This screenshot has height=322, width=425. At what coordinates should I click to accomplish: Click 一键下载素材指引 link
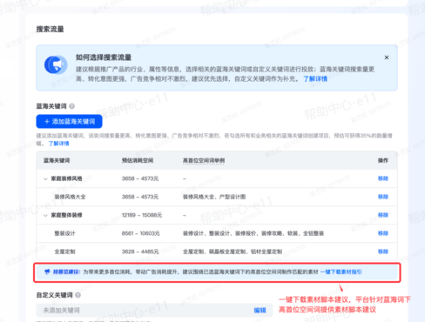pyautogui.click(x=341, y=272)
